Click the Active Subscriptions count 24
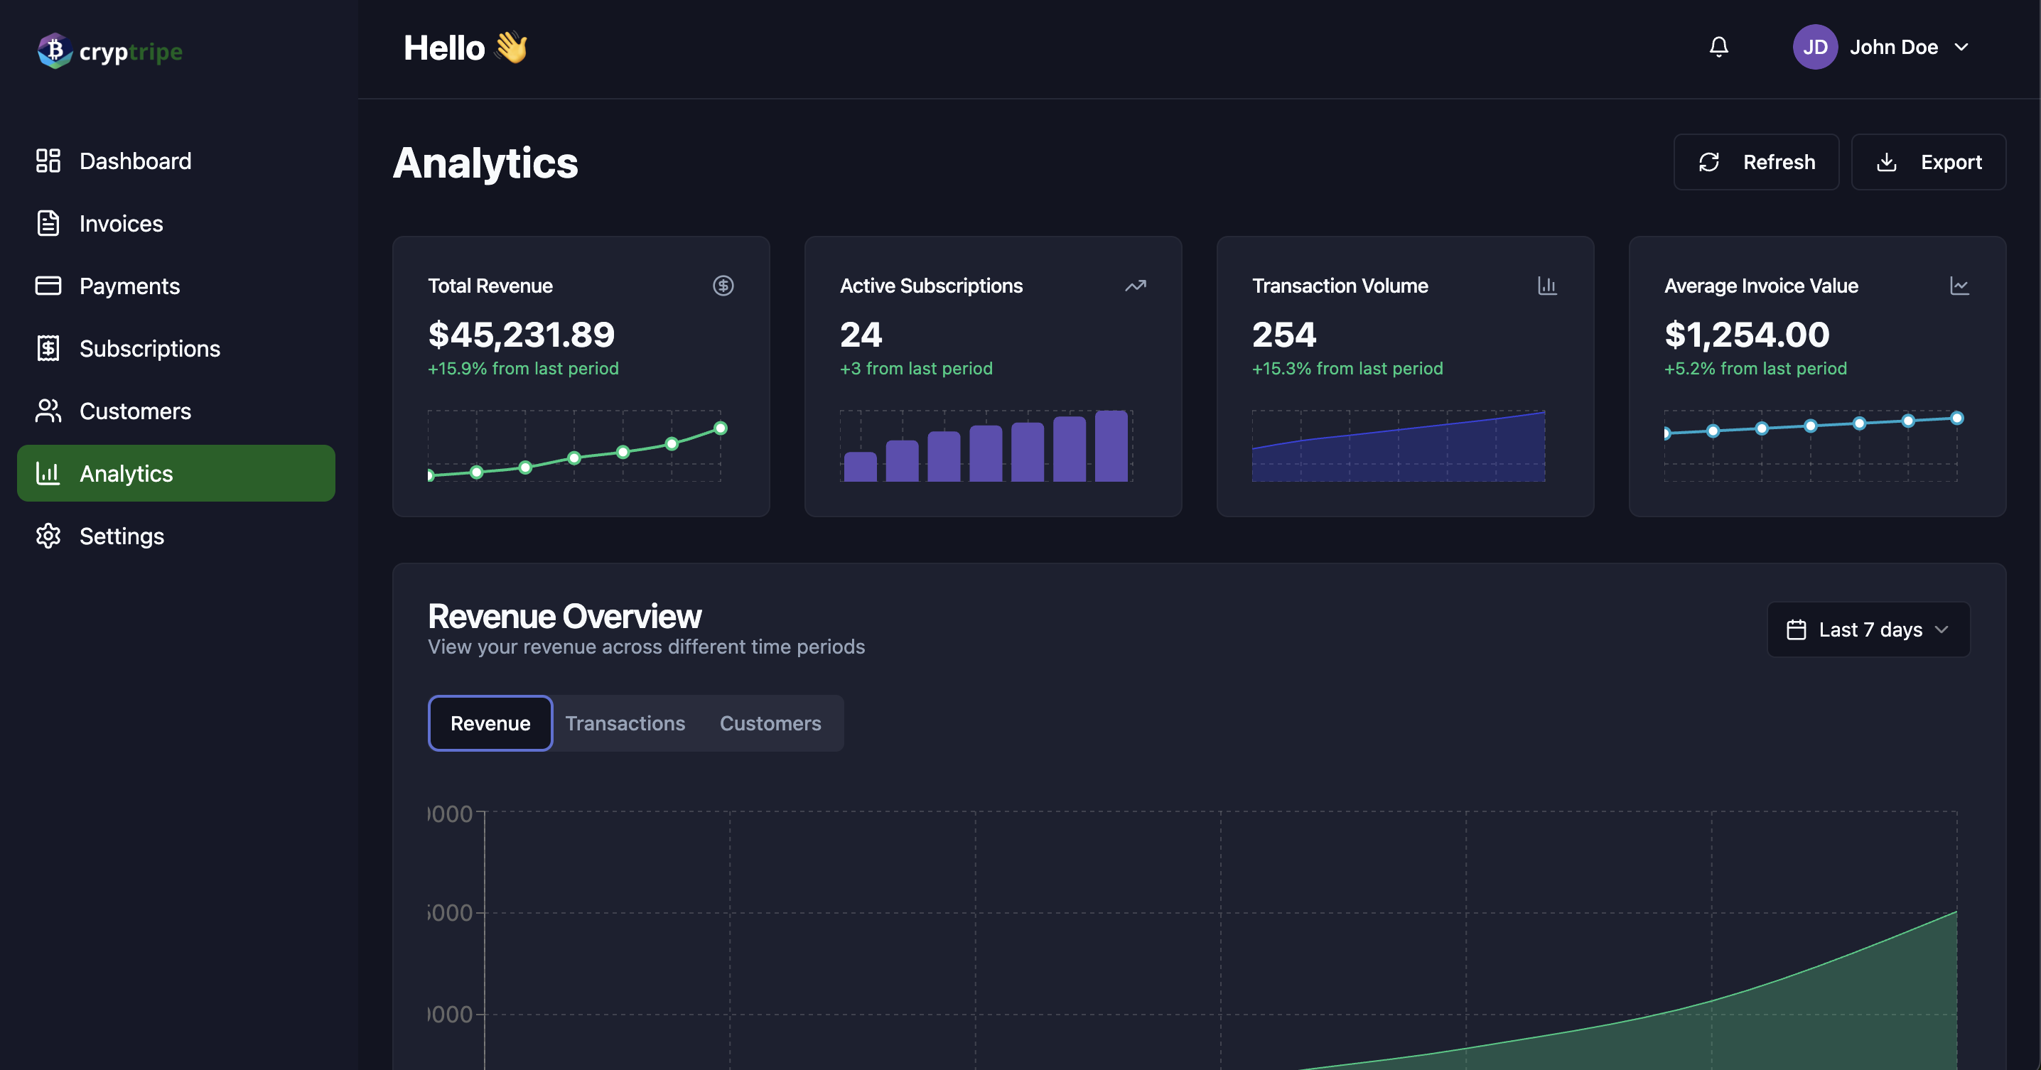Image resolution: width=2041 pixels, height=1070 pixels. pyautogui.click(x=861, y=334)
